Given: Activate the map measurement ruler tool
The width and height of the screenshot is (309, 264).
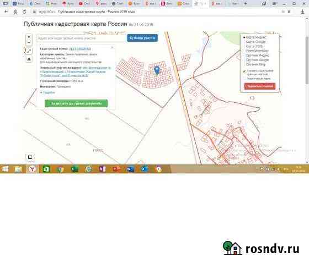Looking at the screenshot, I should tap(29, 51).
